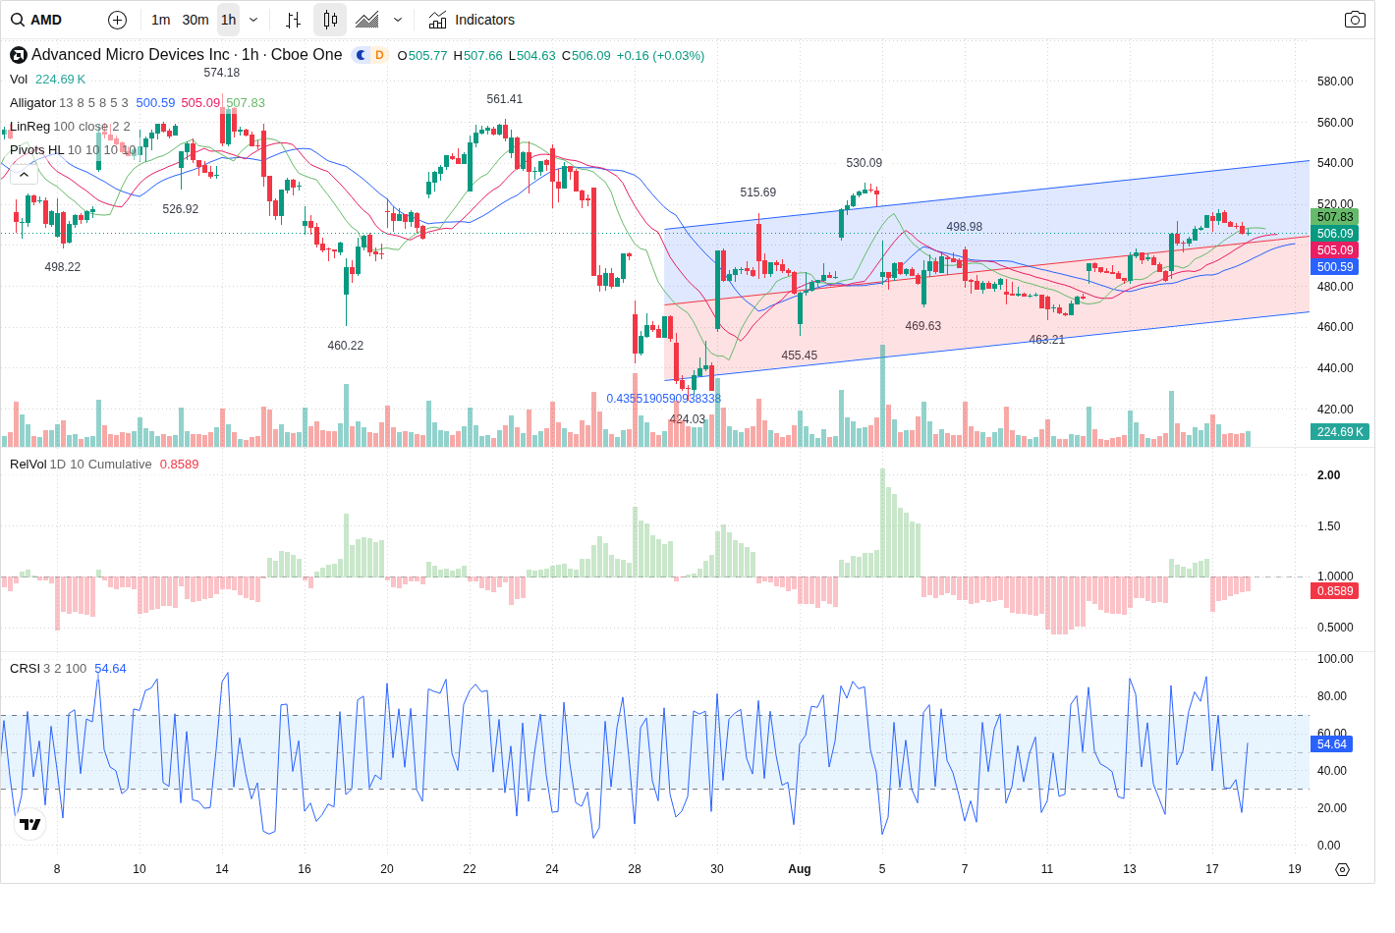Add symbol to compare with plus icon
The image size is (1395, 933).
pos(117,20)
